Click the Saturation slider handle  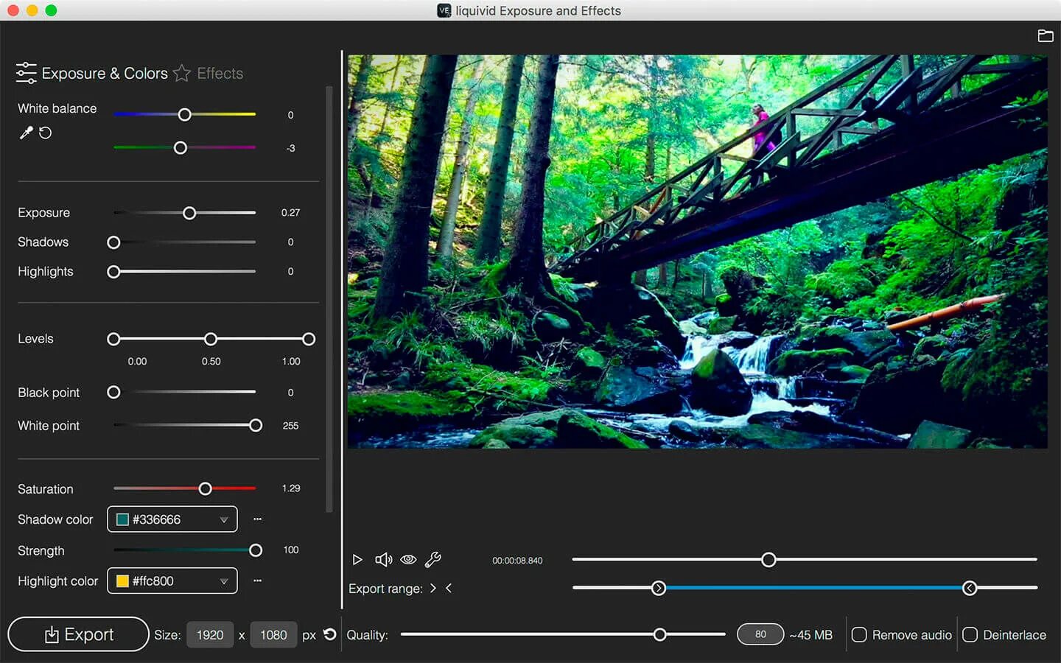(x=206, y=488)
